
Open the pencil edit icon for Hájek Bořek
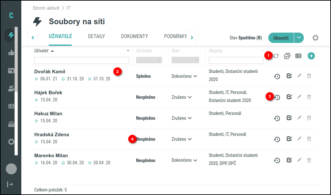pyautogui.click(x=299, y=96)
